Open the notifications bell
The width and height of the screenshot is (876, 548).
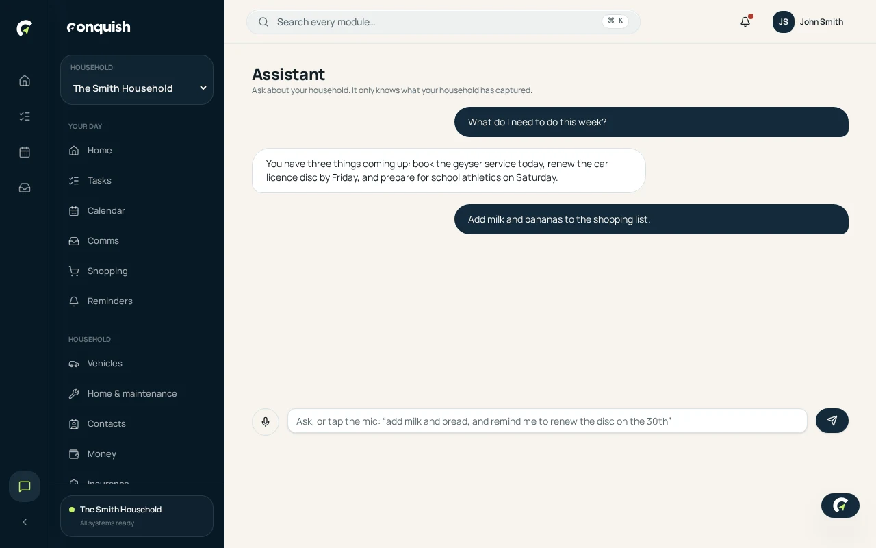click(745, 22)
